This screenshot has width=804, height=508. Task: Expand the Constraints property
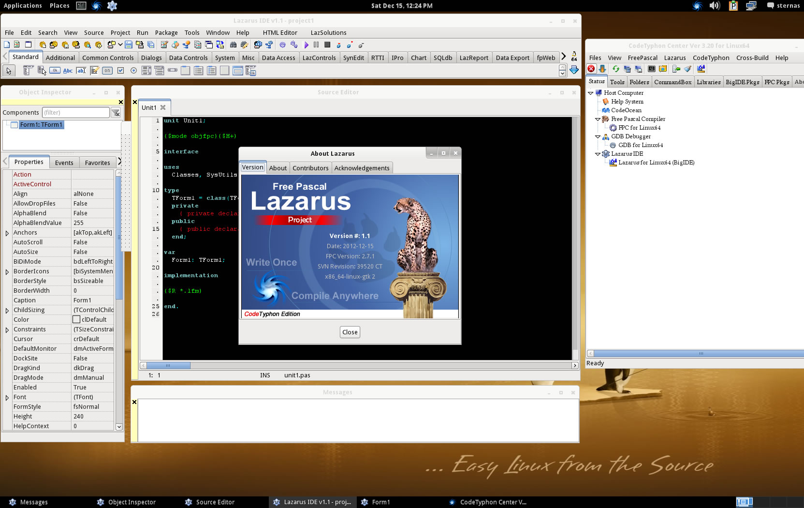point(7,330)
